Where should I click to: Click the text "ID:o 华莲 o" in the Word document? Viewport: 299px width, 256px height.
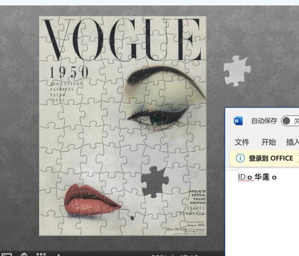[257, 177]
